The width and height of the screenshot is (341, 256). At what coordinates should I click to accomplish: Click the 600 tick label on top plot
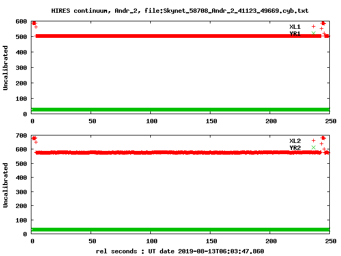coord(21,21)
